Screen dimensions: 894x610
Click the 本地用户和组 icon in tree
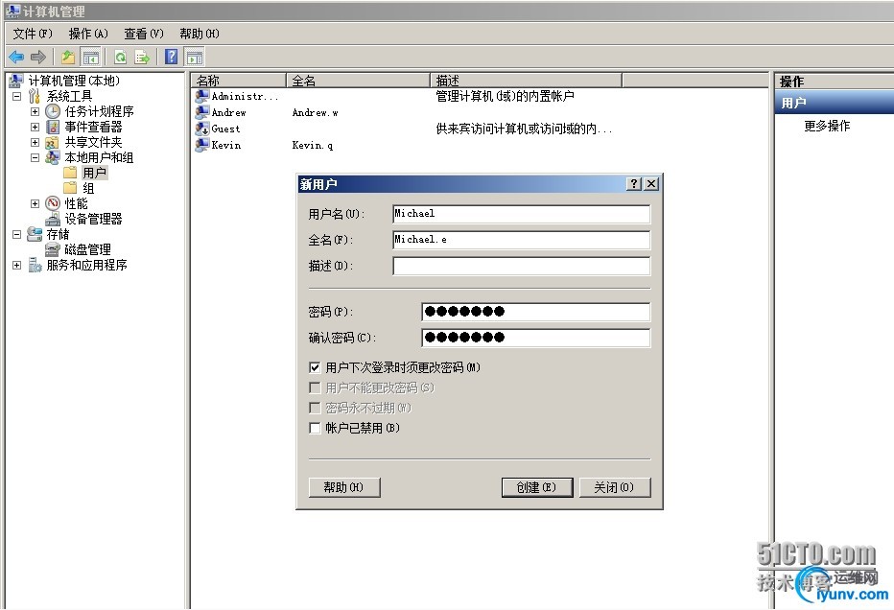click(53, 157)
